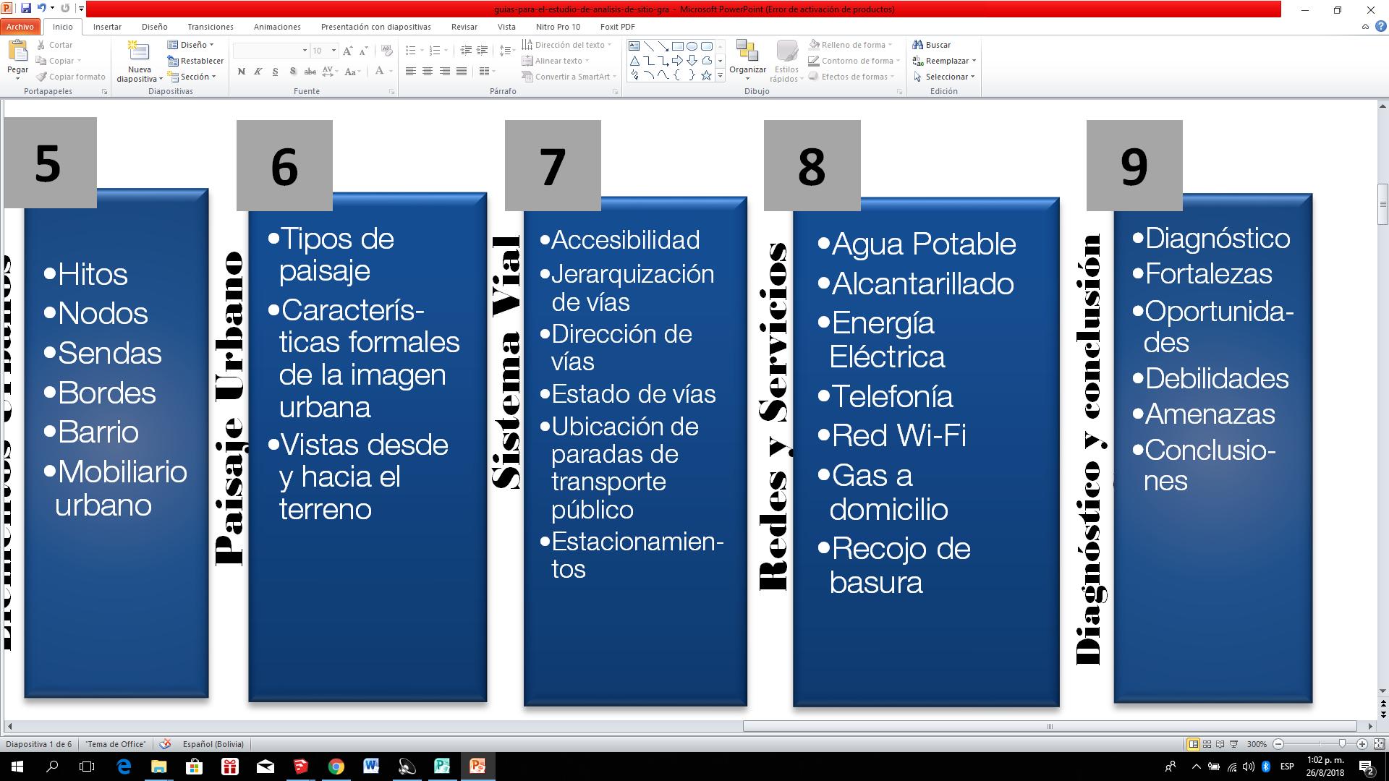The width and height of the screenshot is (1389, 781).
Task: Click the Buscar find icon
Action: 918,45
